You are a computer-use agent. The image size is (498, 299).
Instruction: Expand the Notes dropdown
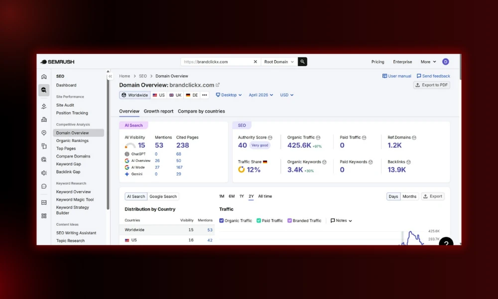[x=341, y=221]
